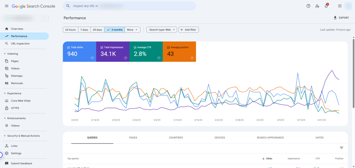The height and width of the screenshot is (168, 355).
Task: Open Core Web Vitals report
Action: 20,101
